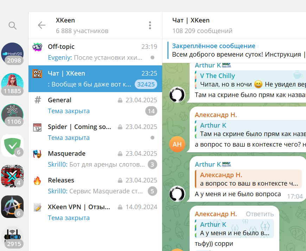Click the unread dot on the Off-topic topic

tap(152, 58)
